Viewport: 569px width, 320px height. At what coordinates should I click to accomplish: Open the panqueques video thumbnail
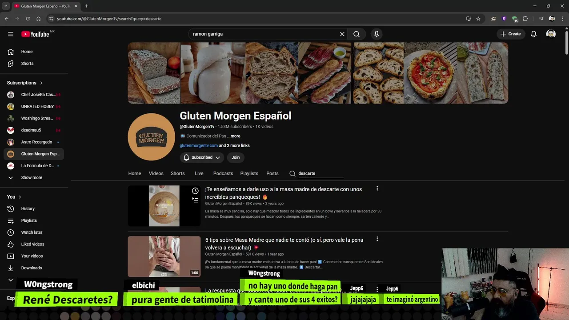click(x=164, y=206)
